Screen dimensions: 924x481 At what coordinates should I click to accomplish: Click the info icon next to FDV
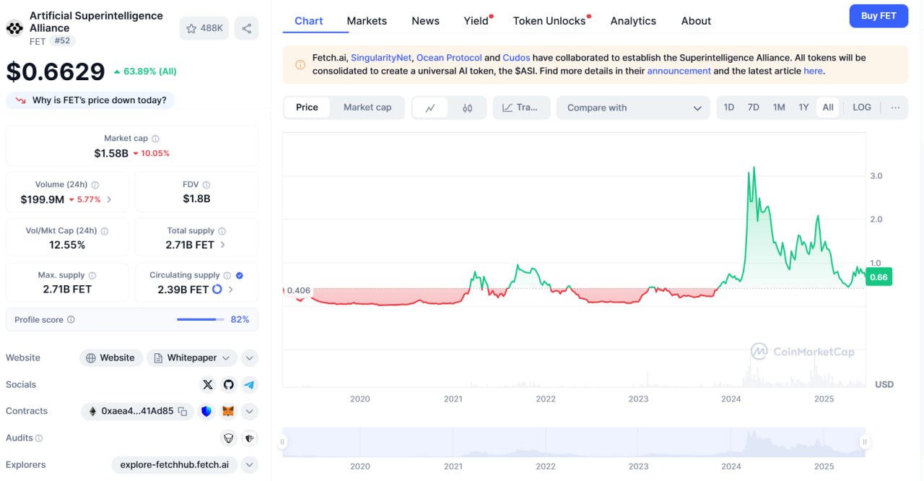click(x=206, y=185)
